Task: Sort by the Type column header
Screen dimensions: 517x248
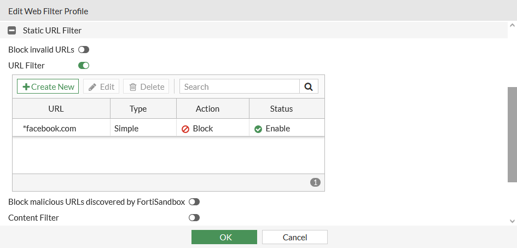Action: (x=138, y=109)
